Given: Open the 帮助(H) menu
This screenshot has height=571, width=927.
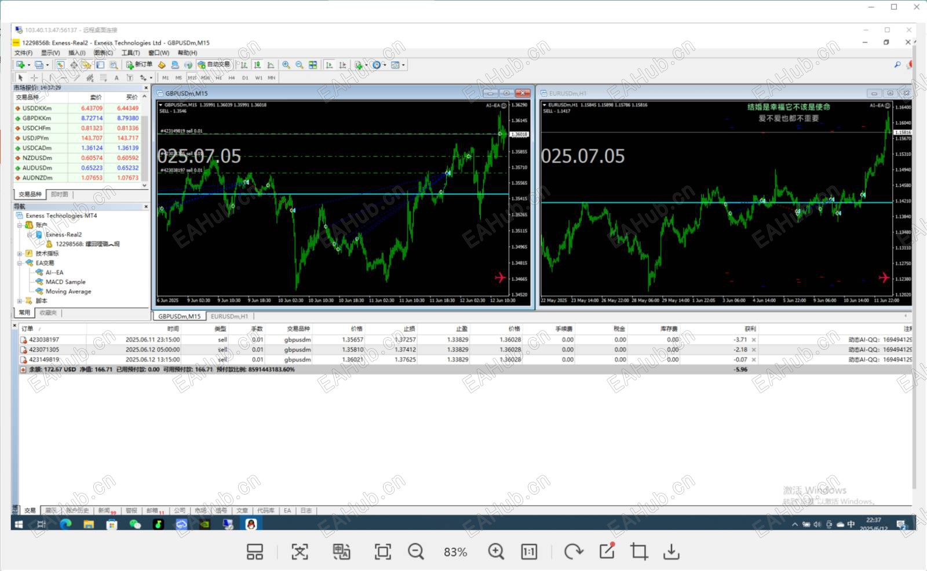Looking at the screenshot, I should pyautogui.click(x=187, y=53).
